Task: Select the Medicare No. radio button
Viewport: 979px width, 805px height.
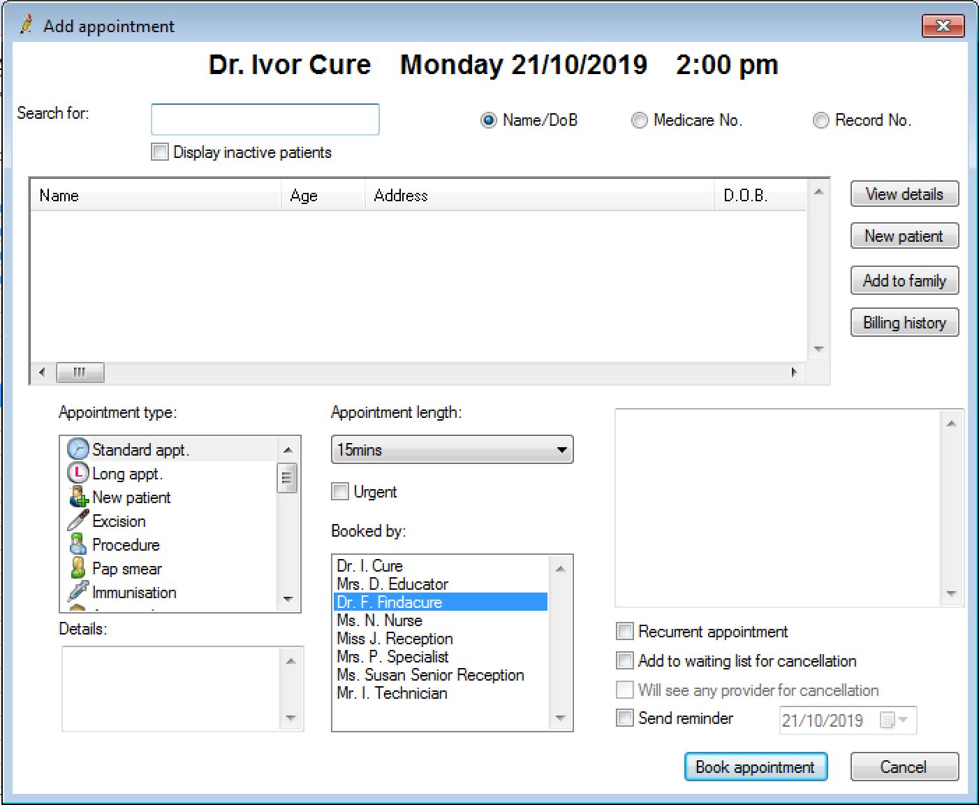Action: point(639,120)
